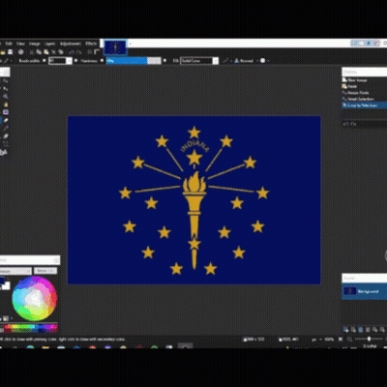This screenshot has height=387, width=387.
Task: Toggle the History window button
Action: tap(362, 43)
